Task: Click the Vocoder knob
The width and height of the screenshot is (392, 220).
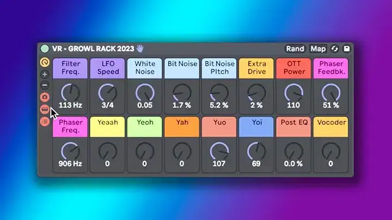Action: [331, 151]
